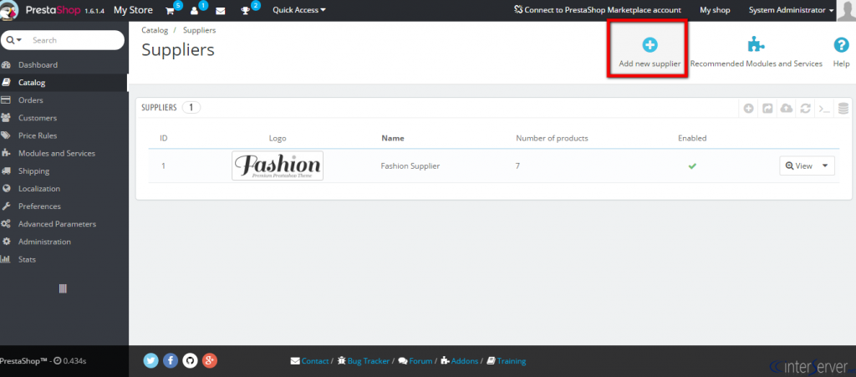Click the import cloud icon in Suppliers panel

click(786, 108)
